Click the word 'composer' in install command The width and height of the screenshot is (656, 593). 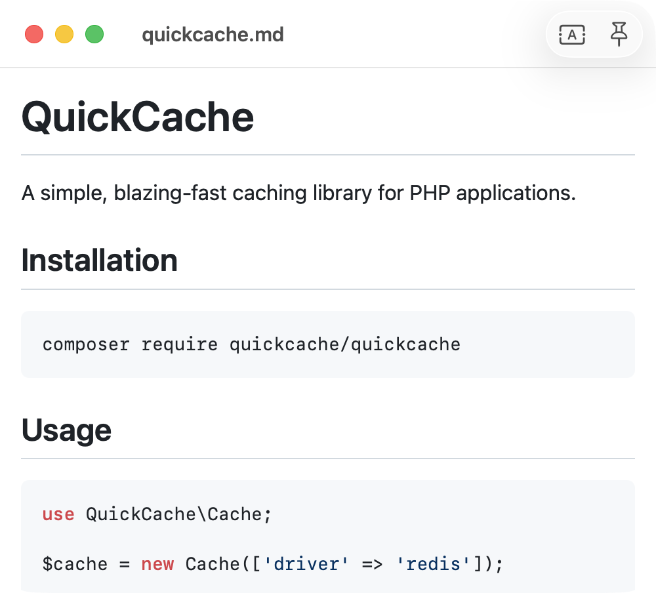click(x=86, y=344)
